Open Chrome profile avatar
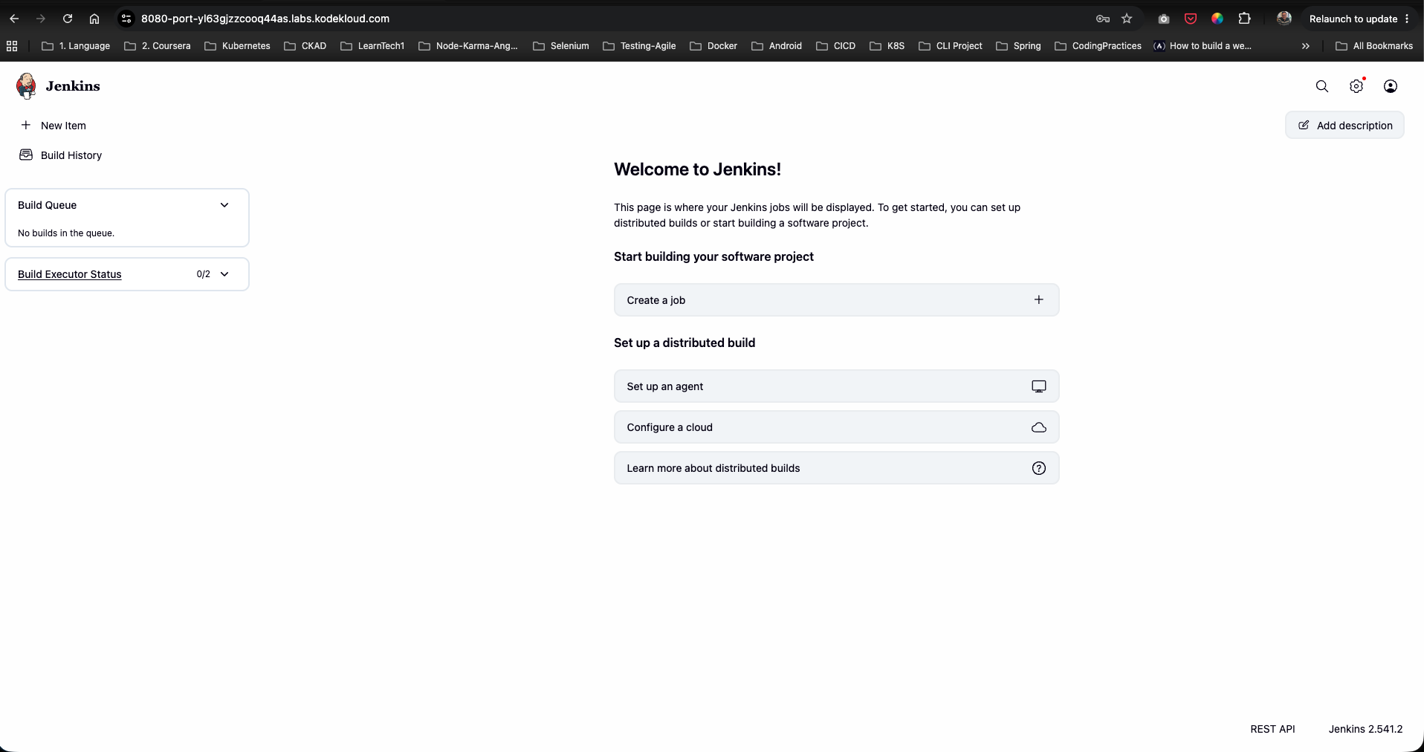Viewport: 1424px width, 752px height. point(1284,19)
